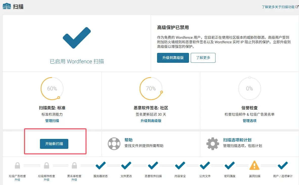Image resolution: width=299 pixels, height=185 pixels.
Task: Click the large blue checkmark status icon
Action: tap(77, 38)
